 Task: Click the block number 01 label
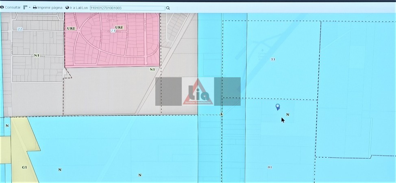pyautogui.click(x=270, y=167)
